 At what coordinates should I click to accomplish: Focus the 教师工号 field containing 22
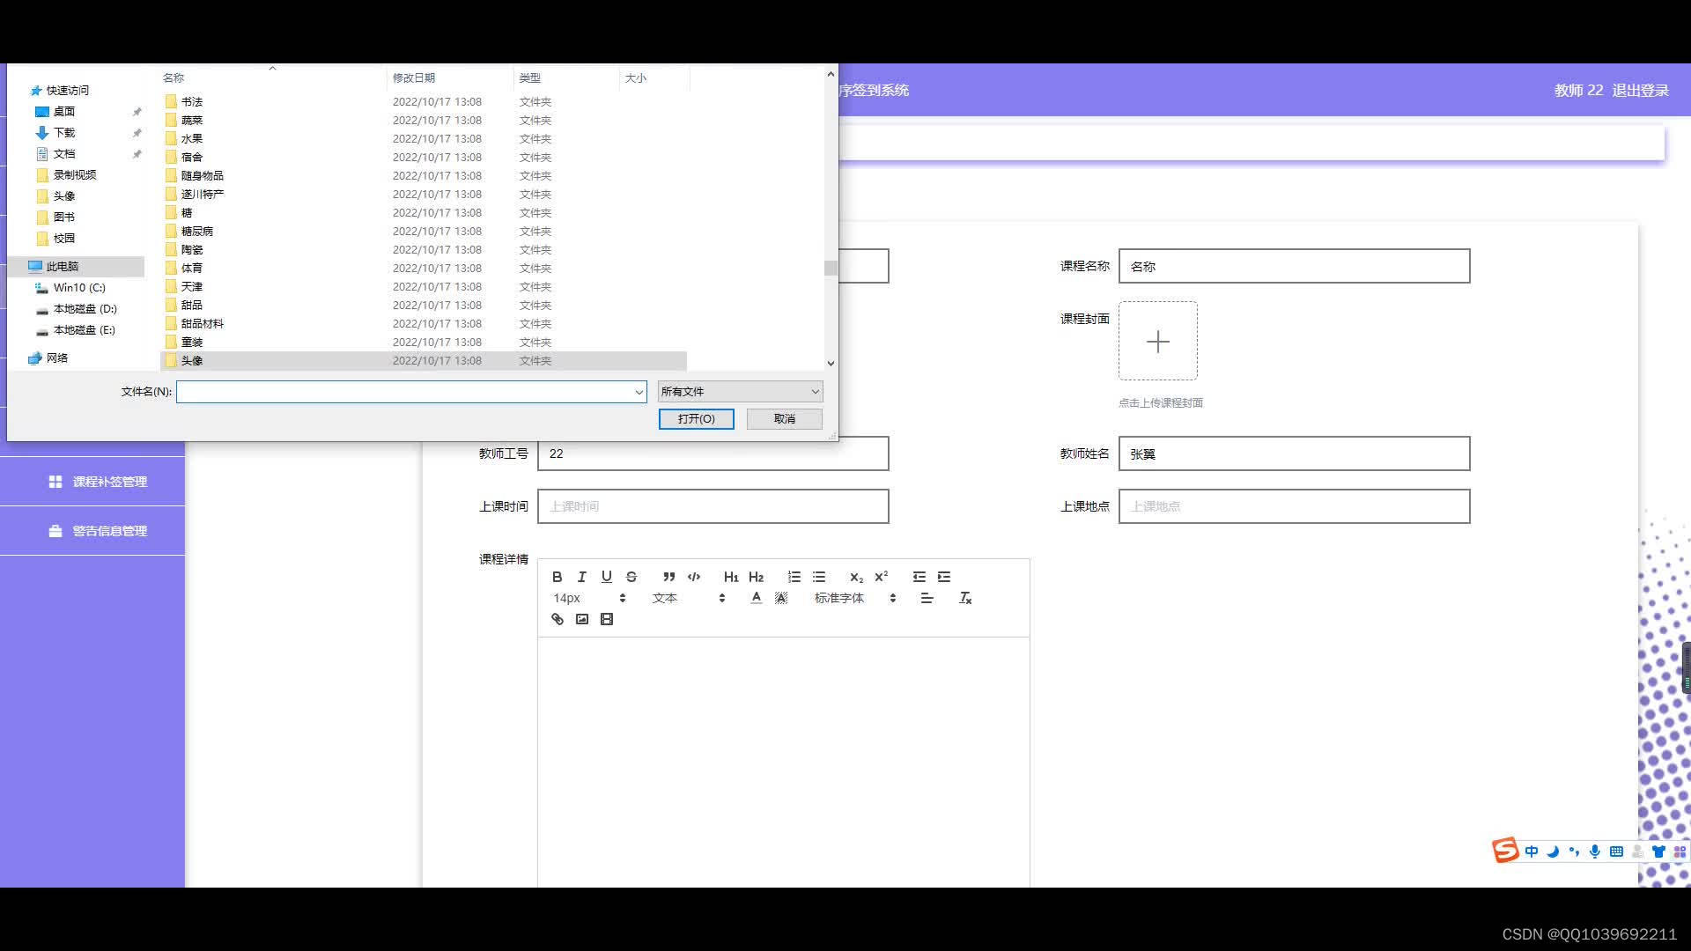(x=713, y=453)
